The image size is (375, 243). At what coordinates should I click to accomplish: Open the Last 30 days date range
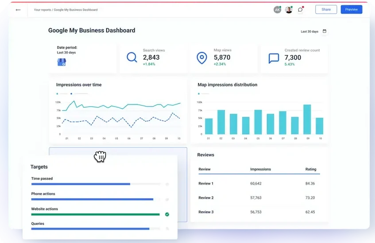309,31
